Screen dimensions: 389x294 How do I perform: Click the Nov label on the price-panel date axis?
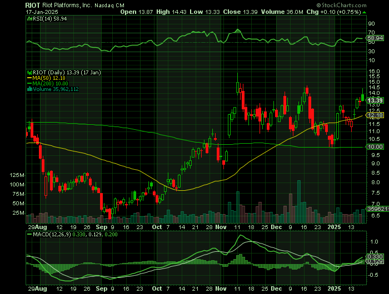pyautogui.click(x=221, y=227)
